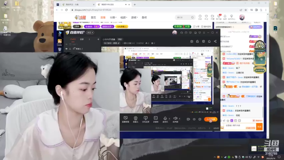
Task: Open the Douyu messages bell icon
Action: (225, 16)
